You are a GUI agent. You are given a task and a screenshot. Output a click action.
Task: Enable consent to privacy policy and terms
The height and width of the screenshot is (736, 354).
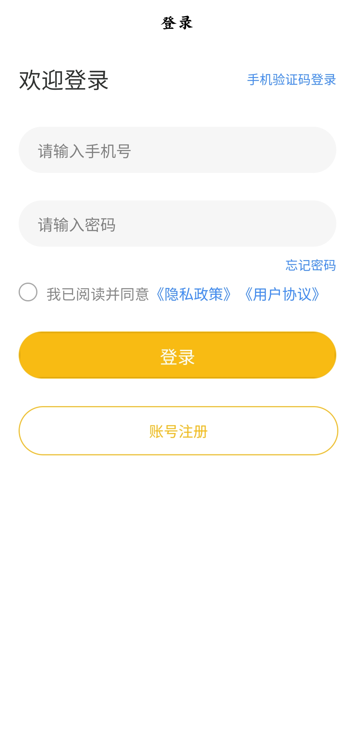pos(28,292)
